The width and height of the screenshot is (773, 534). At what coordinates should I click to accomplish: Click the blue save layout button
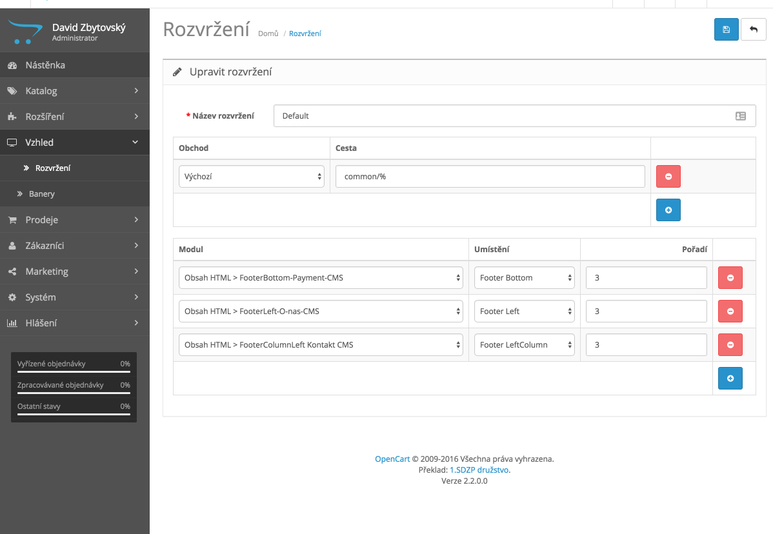tap(726, 30)
